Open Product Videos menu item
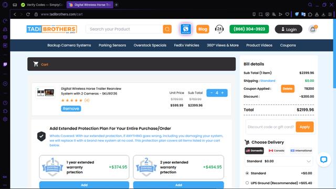 tap(259, 45)
